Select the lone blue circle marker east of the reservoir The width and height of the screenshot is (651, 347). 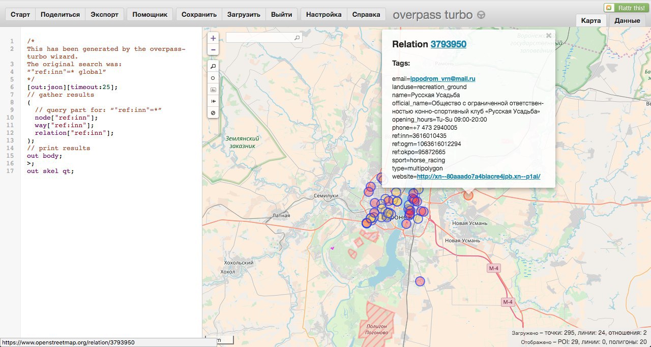point(420,281)
